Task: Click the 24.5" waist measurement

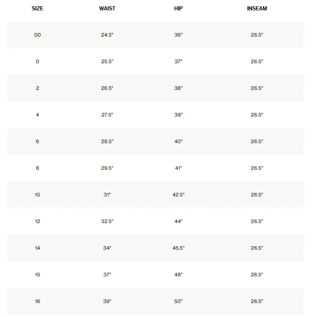Action: tap(107, 35)
